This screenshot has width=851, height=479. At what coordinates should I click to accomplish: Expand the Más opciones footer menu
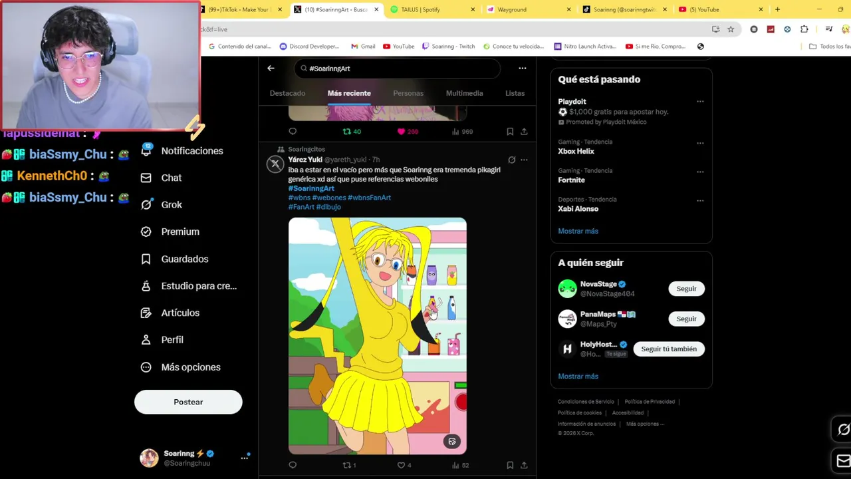click(x=645, y=424)
